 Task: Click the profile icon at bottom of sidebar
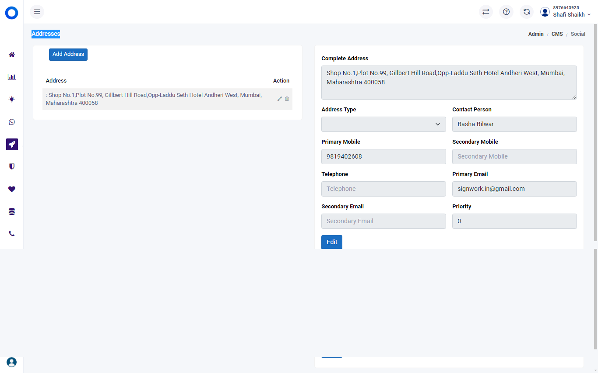click(x=12, y=362)
